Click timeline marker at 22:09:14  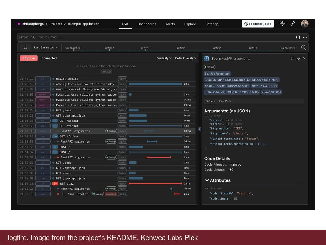(x=145, y=48)
